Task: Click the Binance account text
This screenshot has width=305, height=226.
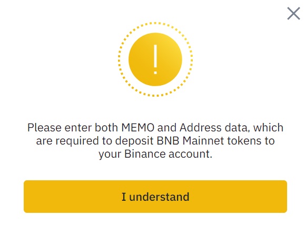Action: (x=168, y=154)
